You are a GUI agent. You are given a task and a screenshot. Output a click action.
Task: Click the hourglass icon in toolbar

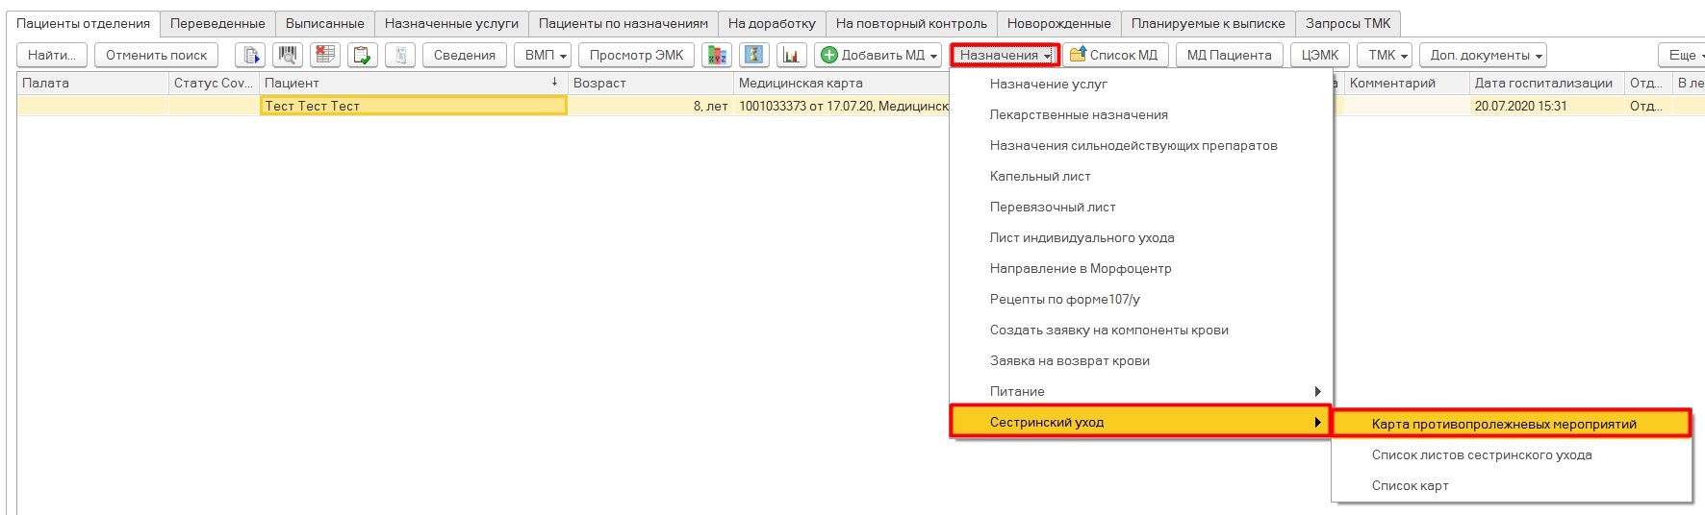(x=754, y=56)
